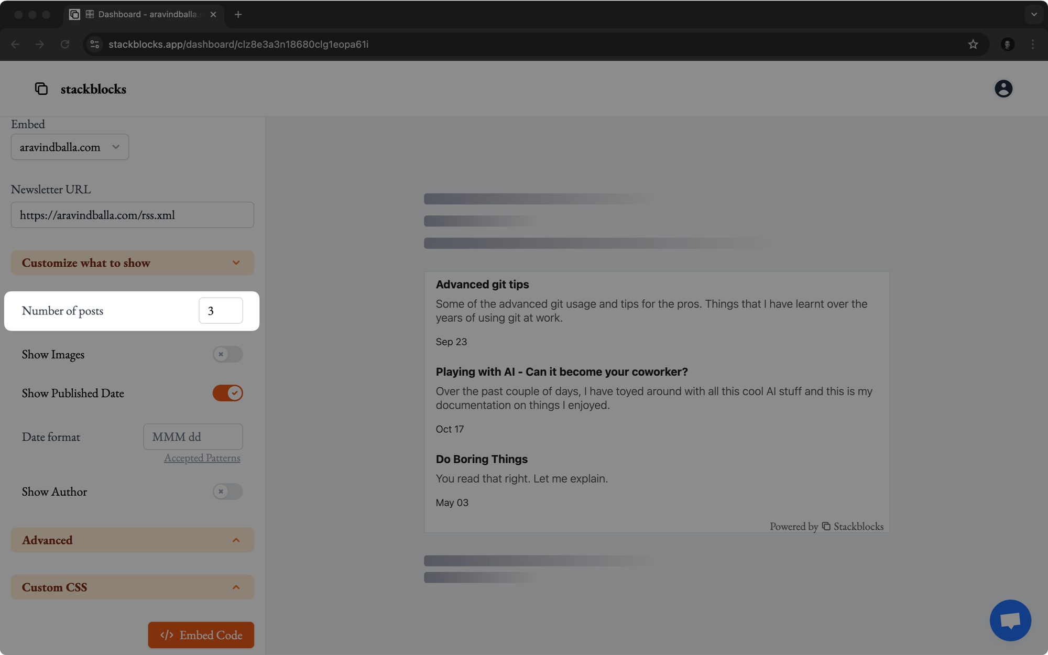The image size is (1048, 655).
Task: Collapse the Customize what to show section
Action: click(x=132, y=262)
